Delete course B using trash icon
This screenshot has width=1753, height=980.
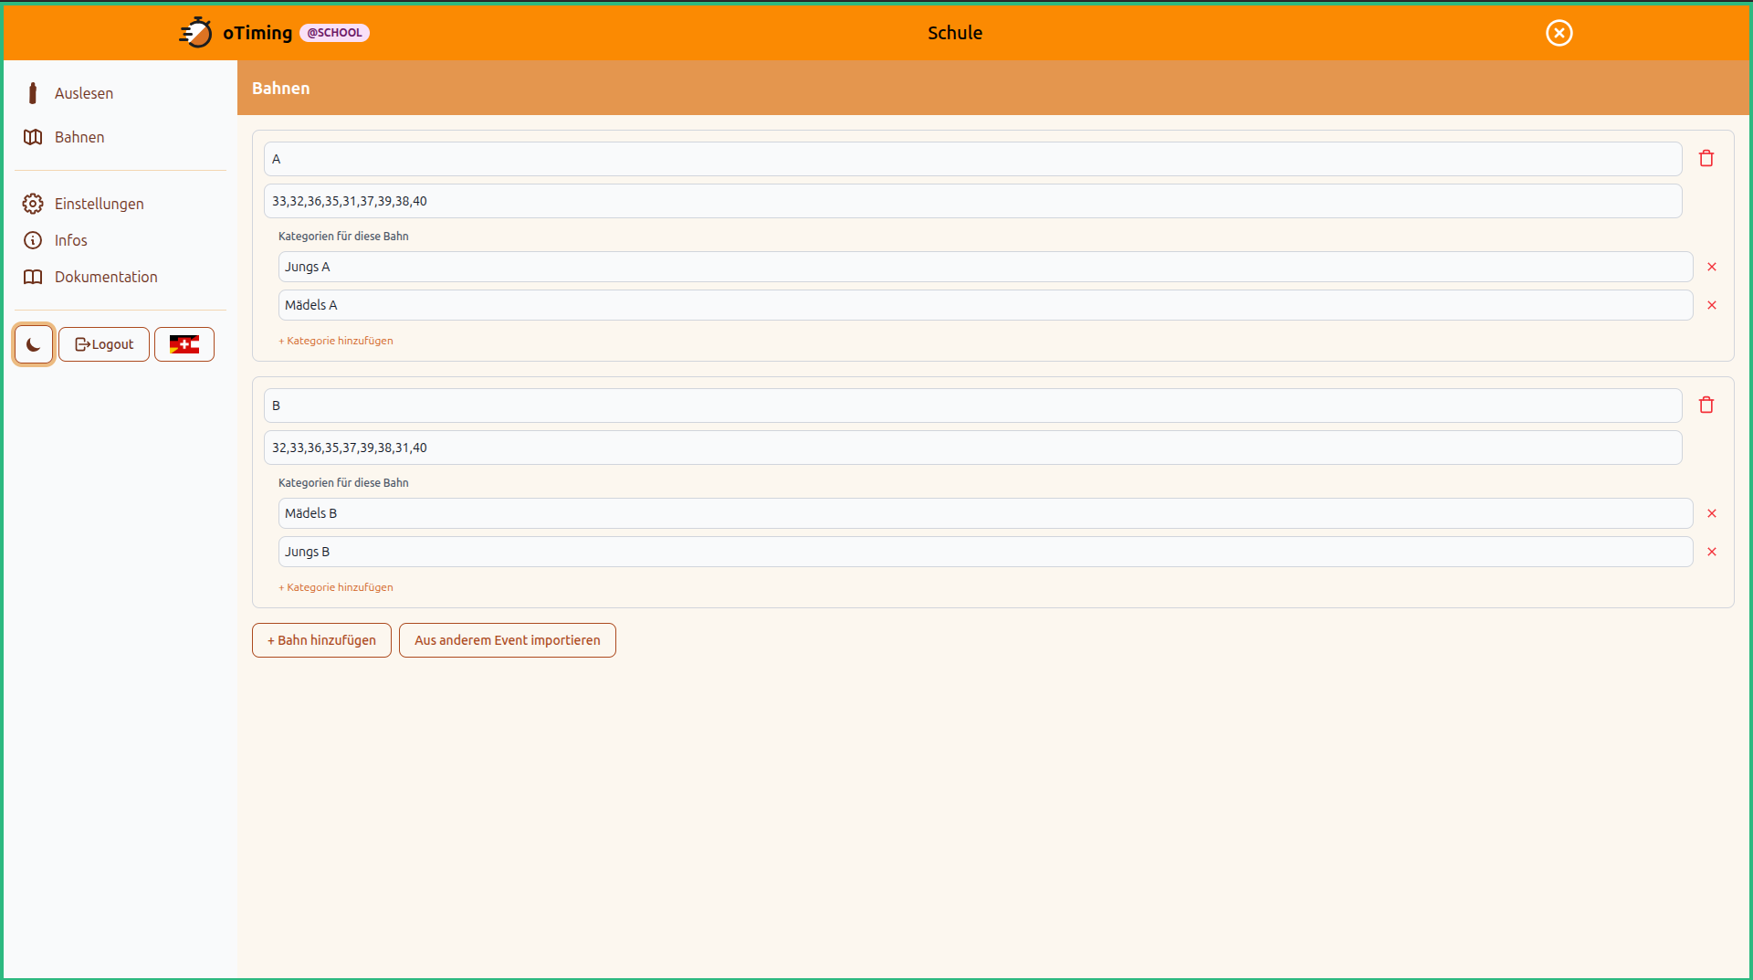tap(1706, 406)
